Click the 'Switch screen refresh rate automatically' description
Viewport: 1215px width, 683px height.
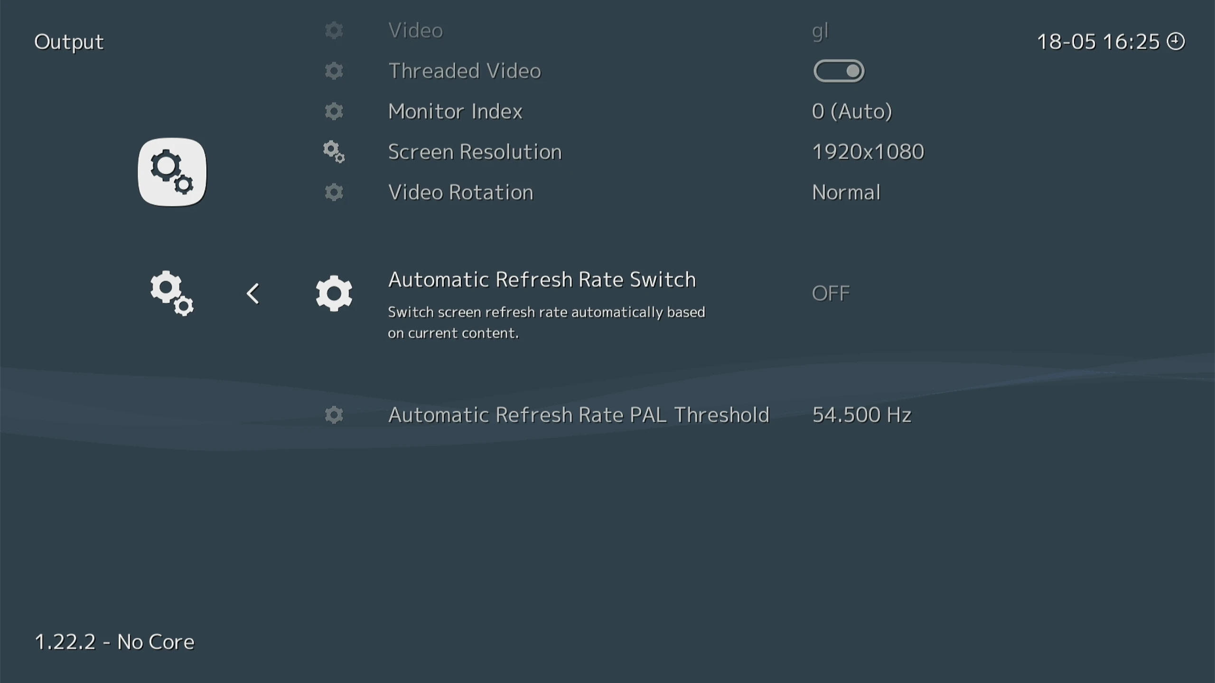coord(546,323)
